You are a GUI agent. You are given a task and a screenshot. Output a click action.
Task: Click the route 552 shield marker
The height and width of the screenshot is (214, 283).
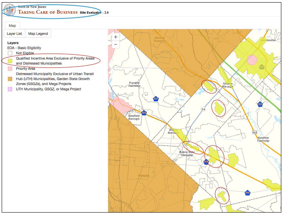[x=247, y=192]
